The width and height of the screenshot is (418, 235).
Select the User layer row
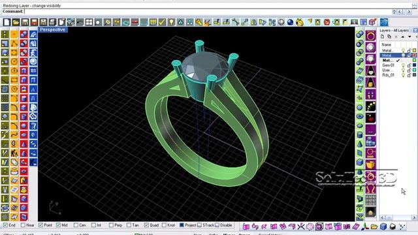click(x=398, y=70)
